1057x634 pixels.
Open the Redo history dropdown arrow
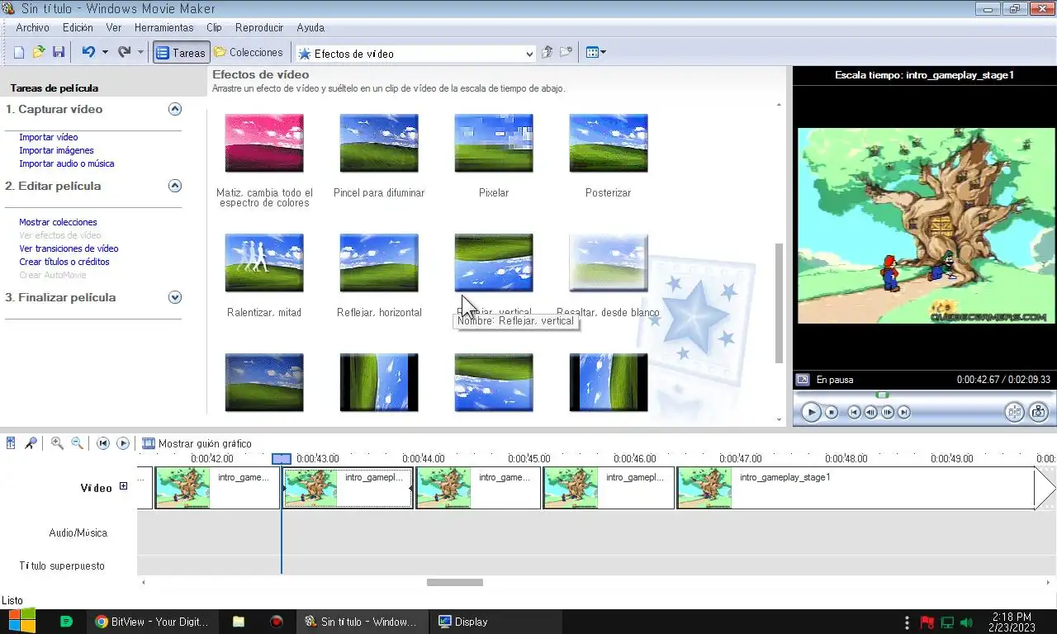(140, 52)
